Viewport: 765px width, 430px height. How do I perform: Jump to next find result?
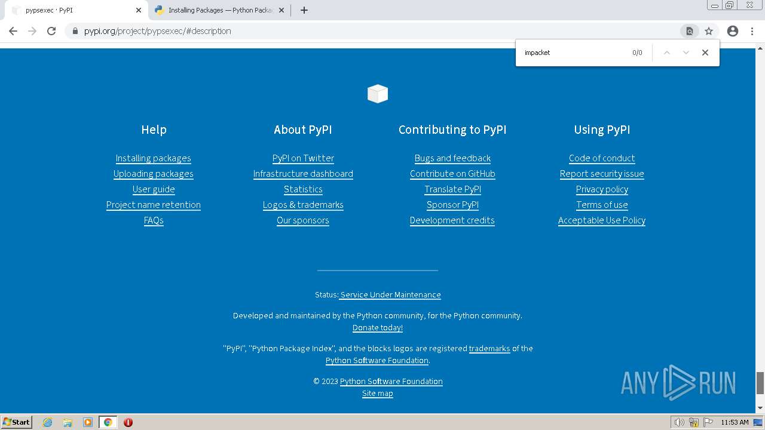click(686, 53)
